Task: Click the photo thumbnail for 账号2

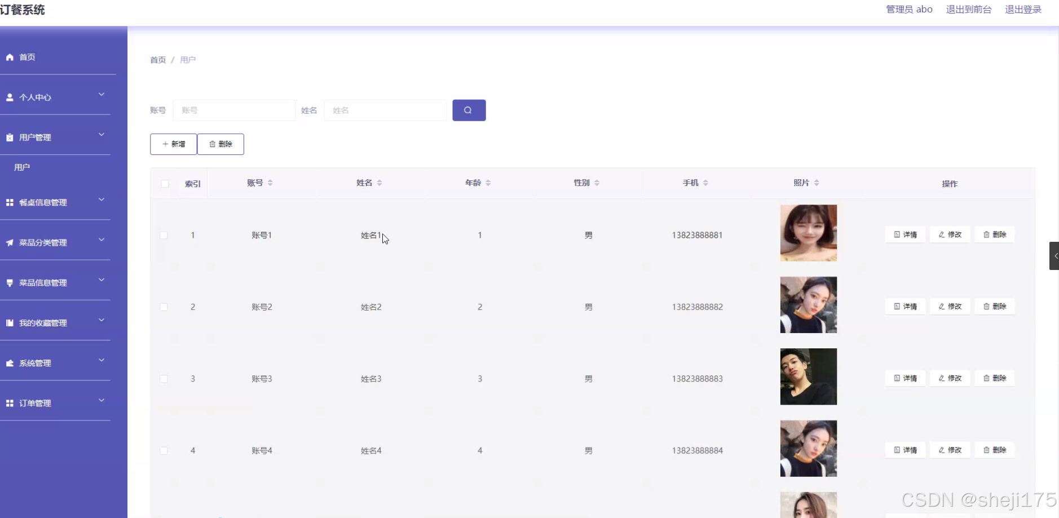Action: [809, 305]
